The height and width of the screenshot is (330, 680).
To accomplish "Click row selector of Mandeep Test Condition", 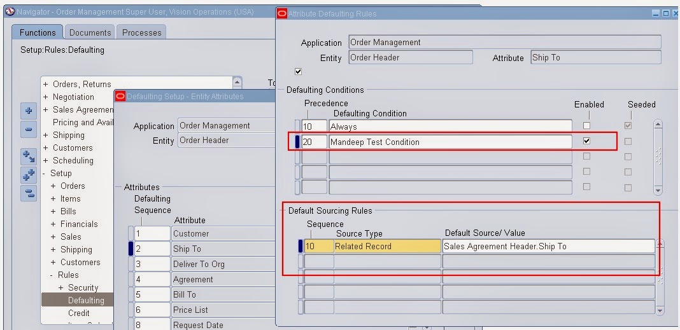I will pyautogui.click(x=297, y=142).
